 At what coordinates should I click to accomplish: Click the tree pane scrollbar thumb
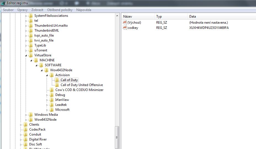point(117,137)
